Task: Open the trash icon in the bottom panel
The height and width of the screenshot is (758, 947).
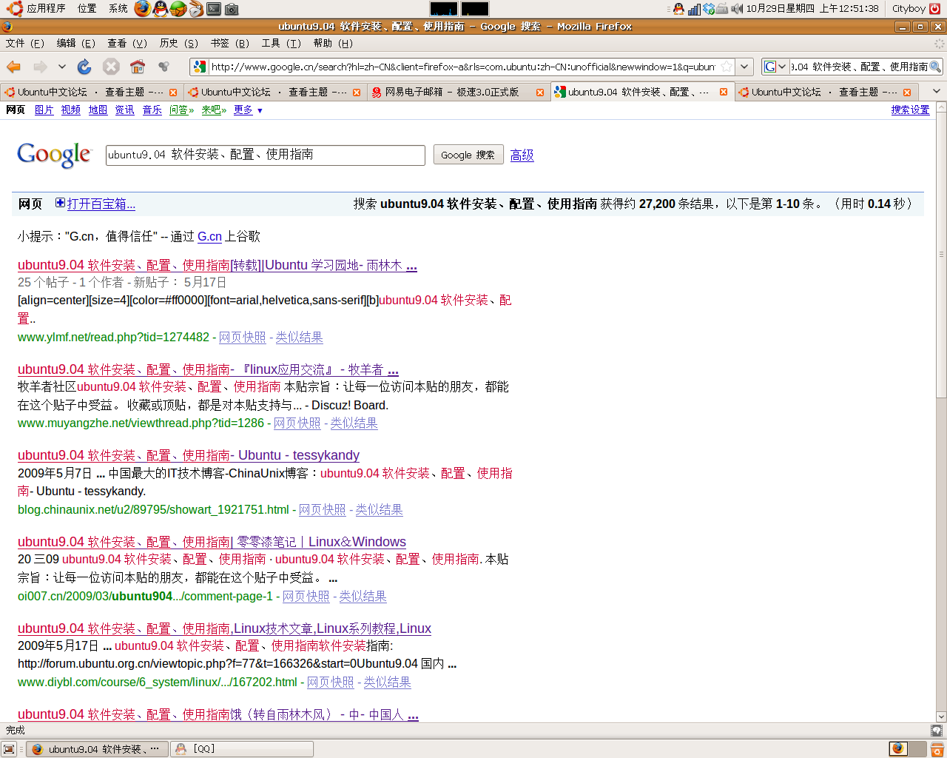Action: point(937,749)
